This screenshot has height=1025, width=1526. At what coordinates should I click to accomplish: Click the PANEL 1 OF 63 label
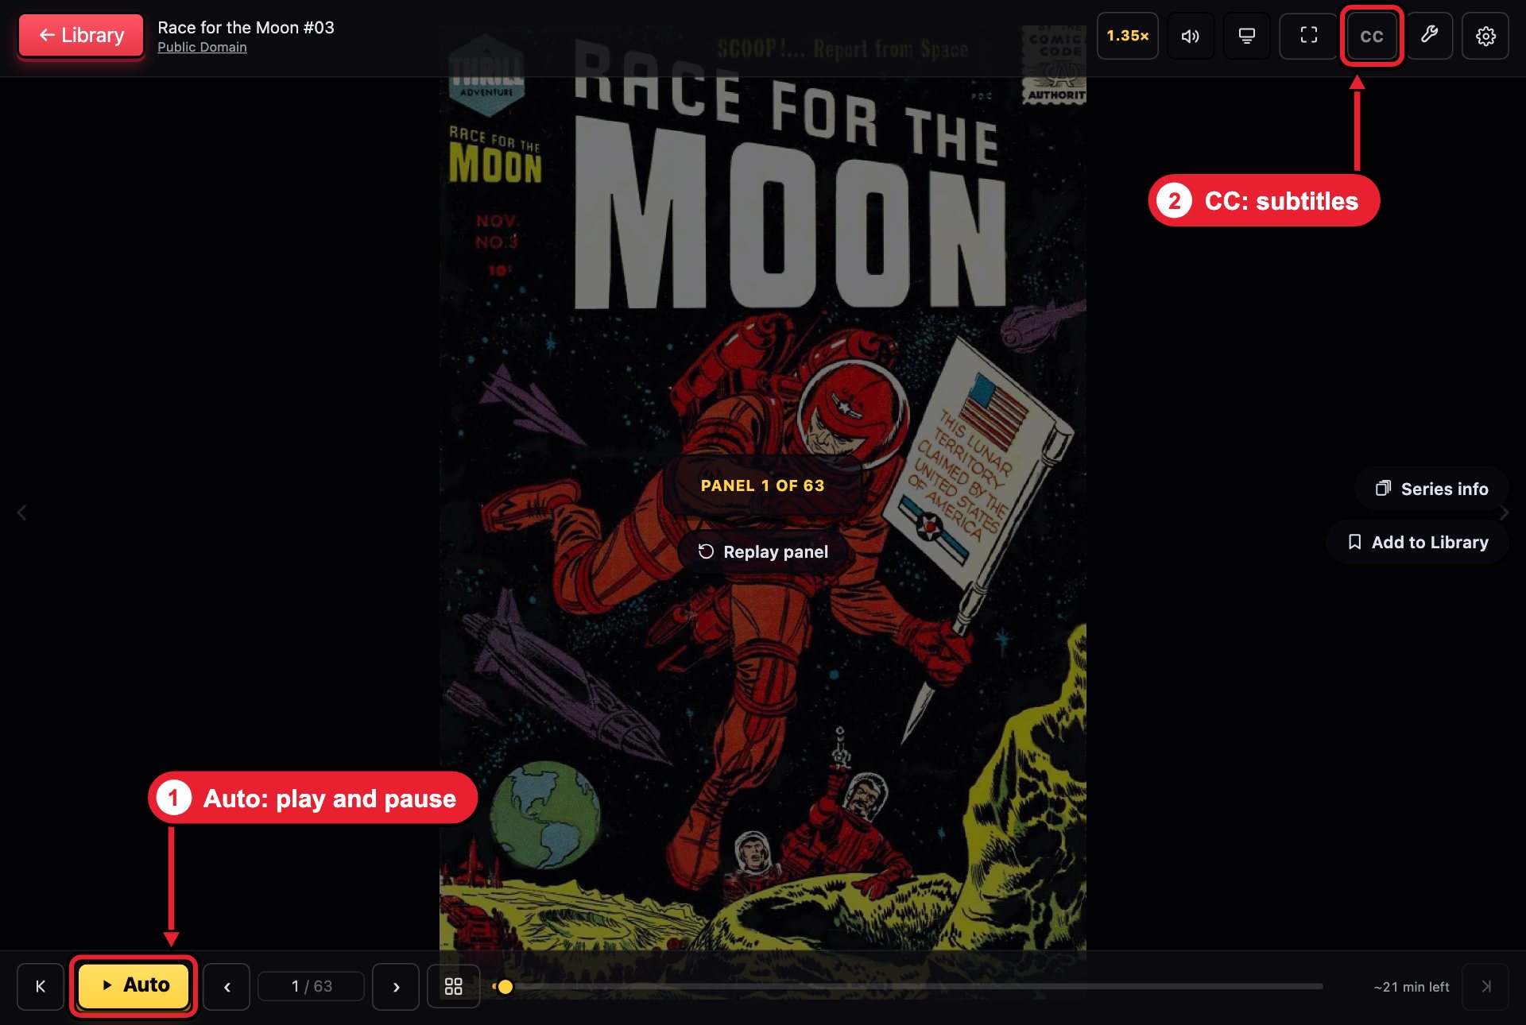tap(763, 485)
